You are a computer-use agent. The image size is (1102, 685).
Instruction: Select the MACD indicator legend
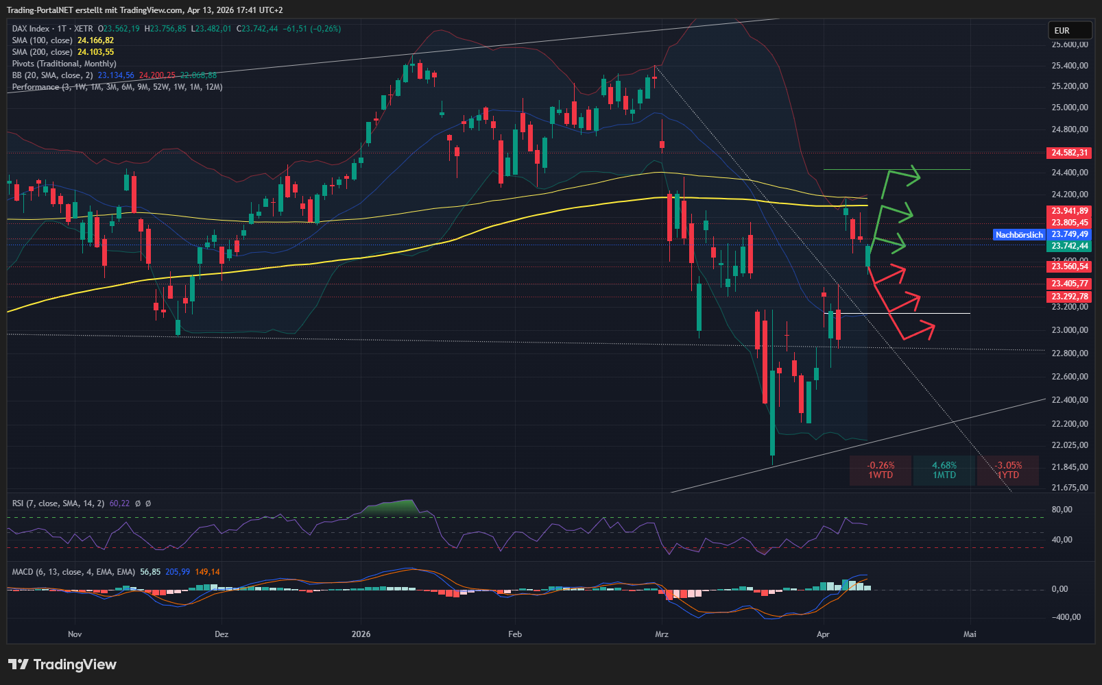73,572
